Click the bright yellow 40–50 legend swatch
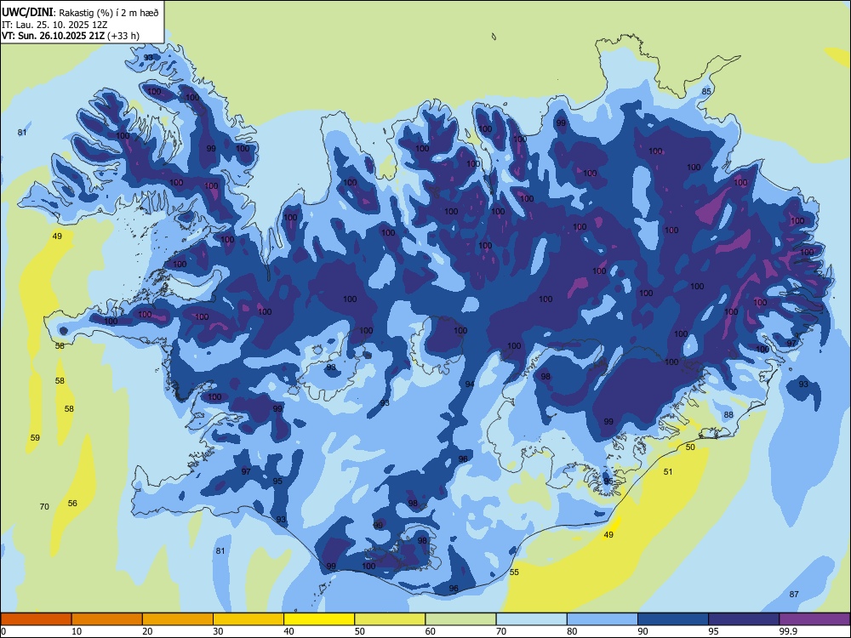The image size is (851, 638). tap(319, 619)
